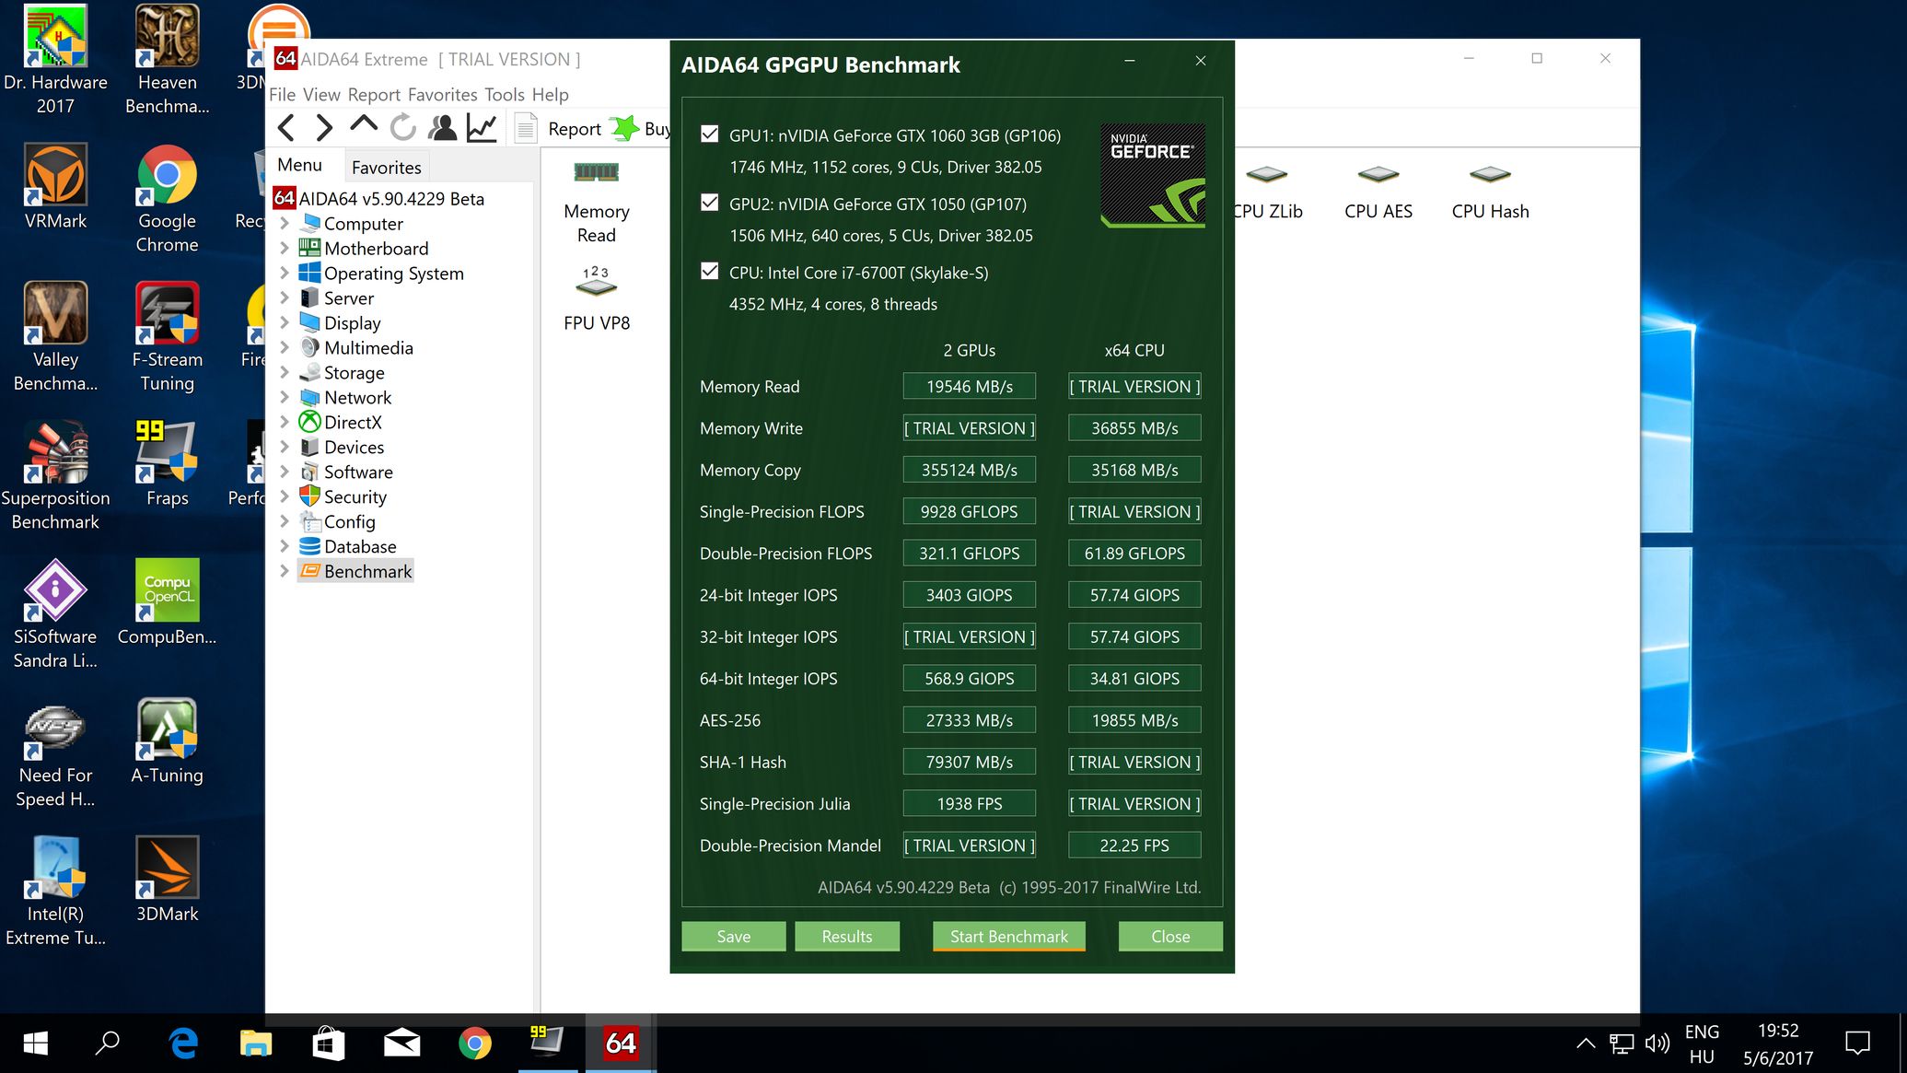Switch to the Favorites panel tab
This screenshot has width=1907, height=1073.
click(386, 167)
